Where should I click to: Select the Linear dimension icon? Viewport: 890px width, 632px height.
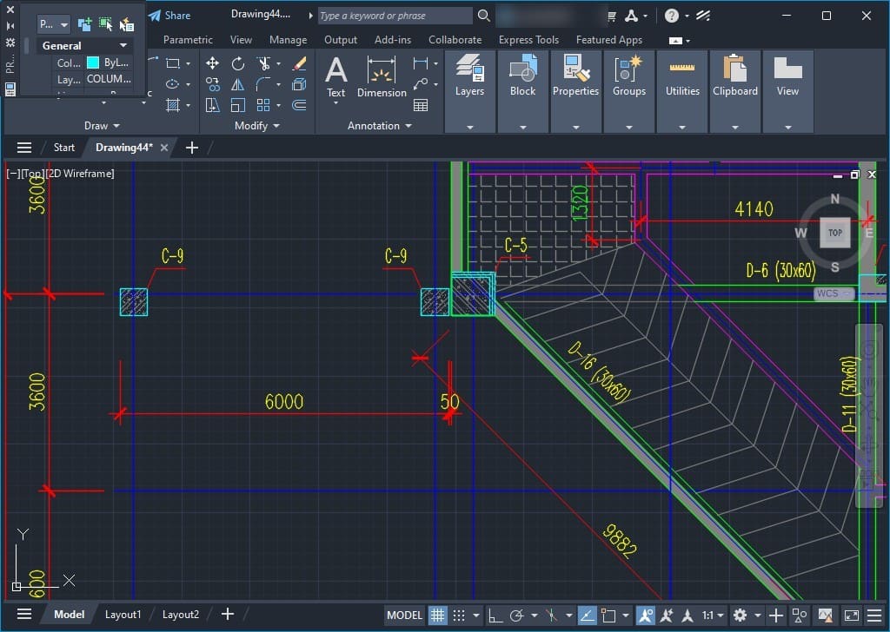point(421,63)
